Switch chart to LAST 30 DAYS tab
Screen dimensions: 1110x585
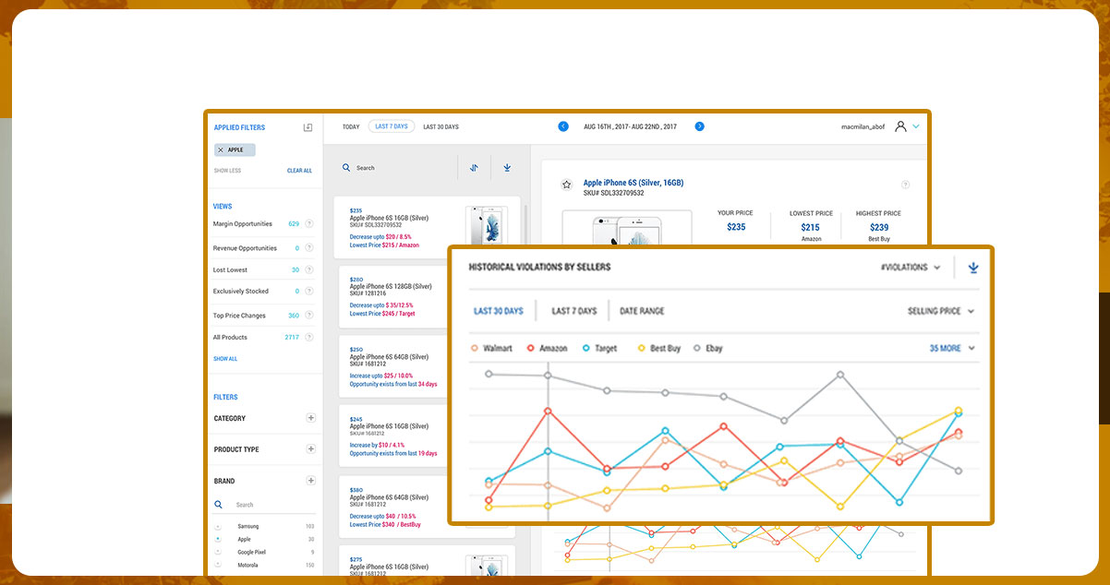coord(499,311)
